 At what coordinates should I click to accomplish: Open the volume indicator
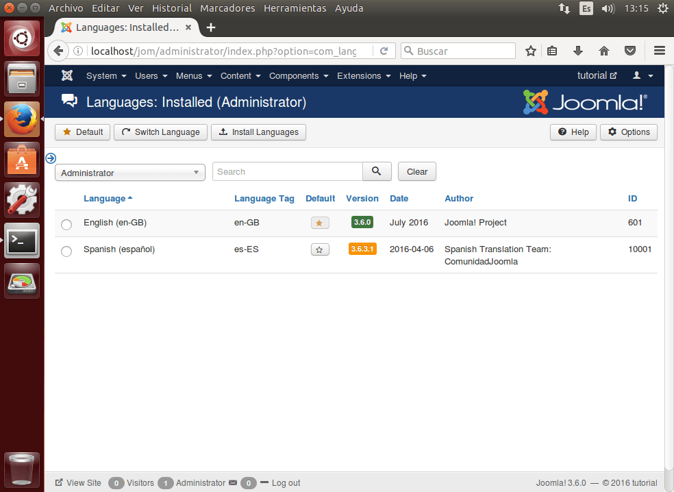(x=608, y=8)
